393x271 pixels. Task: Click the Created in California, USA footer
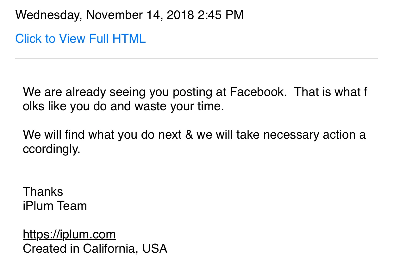pos(95,249)
